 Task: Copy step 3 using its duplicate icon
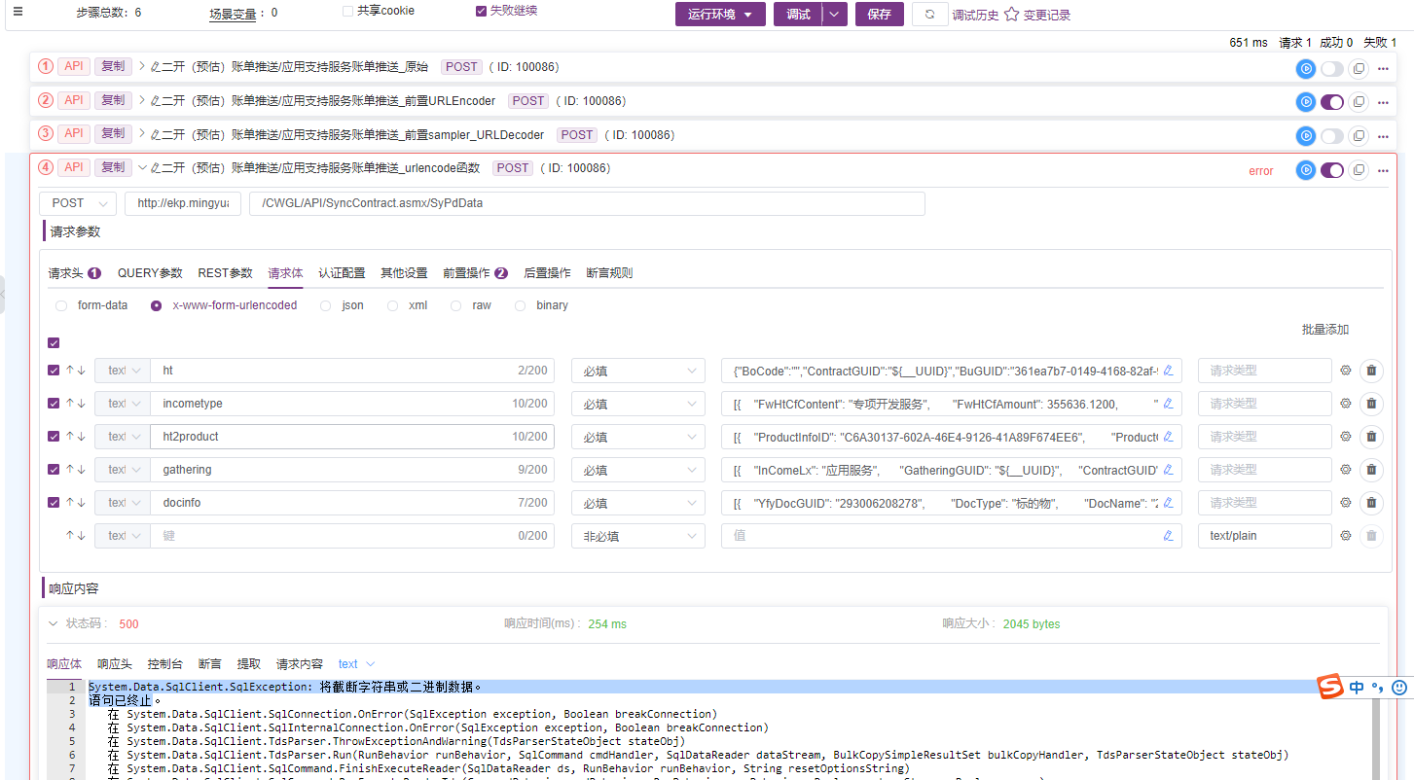tap(1359, 136)
